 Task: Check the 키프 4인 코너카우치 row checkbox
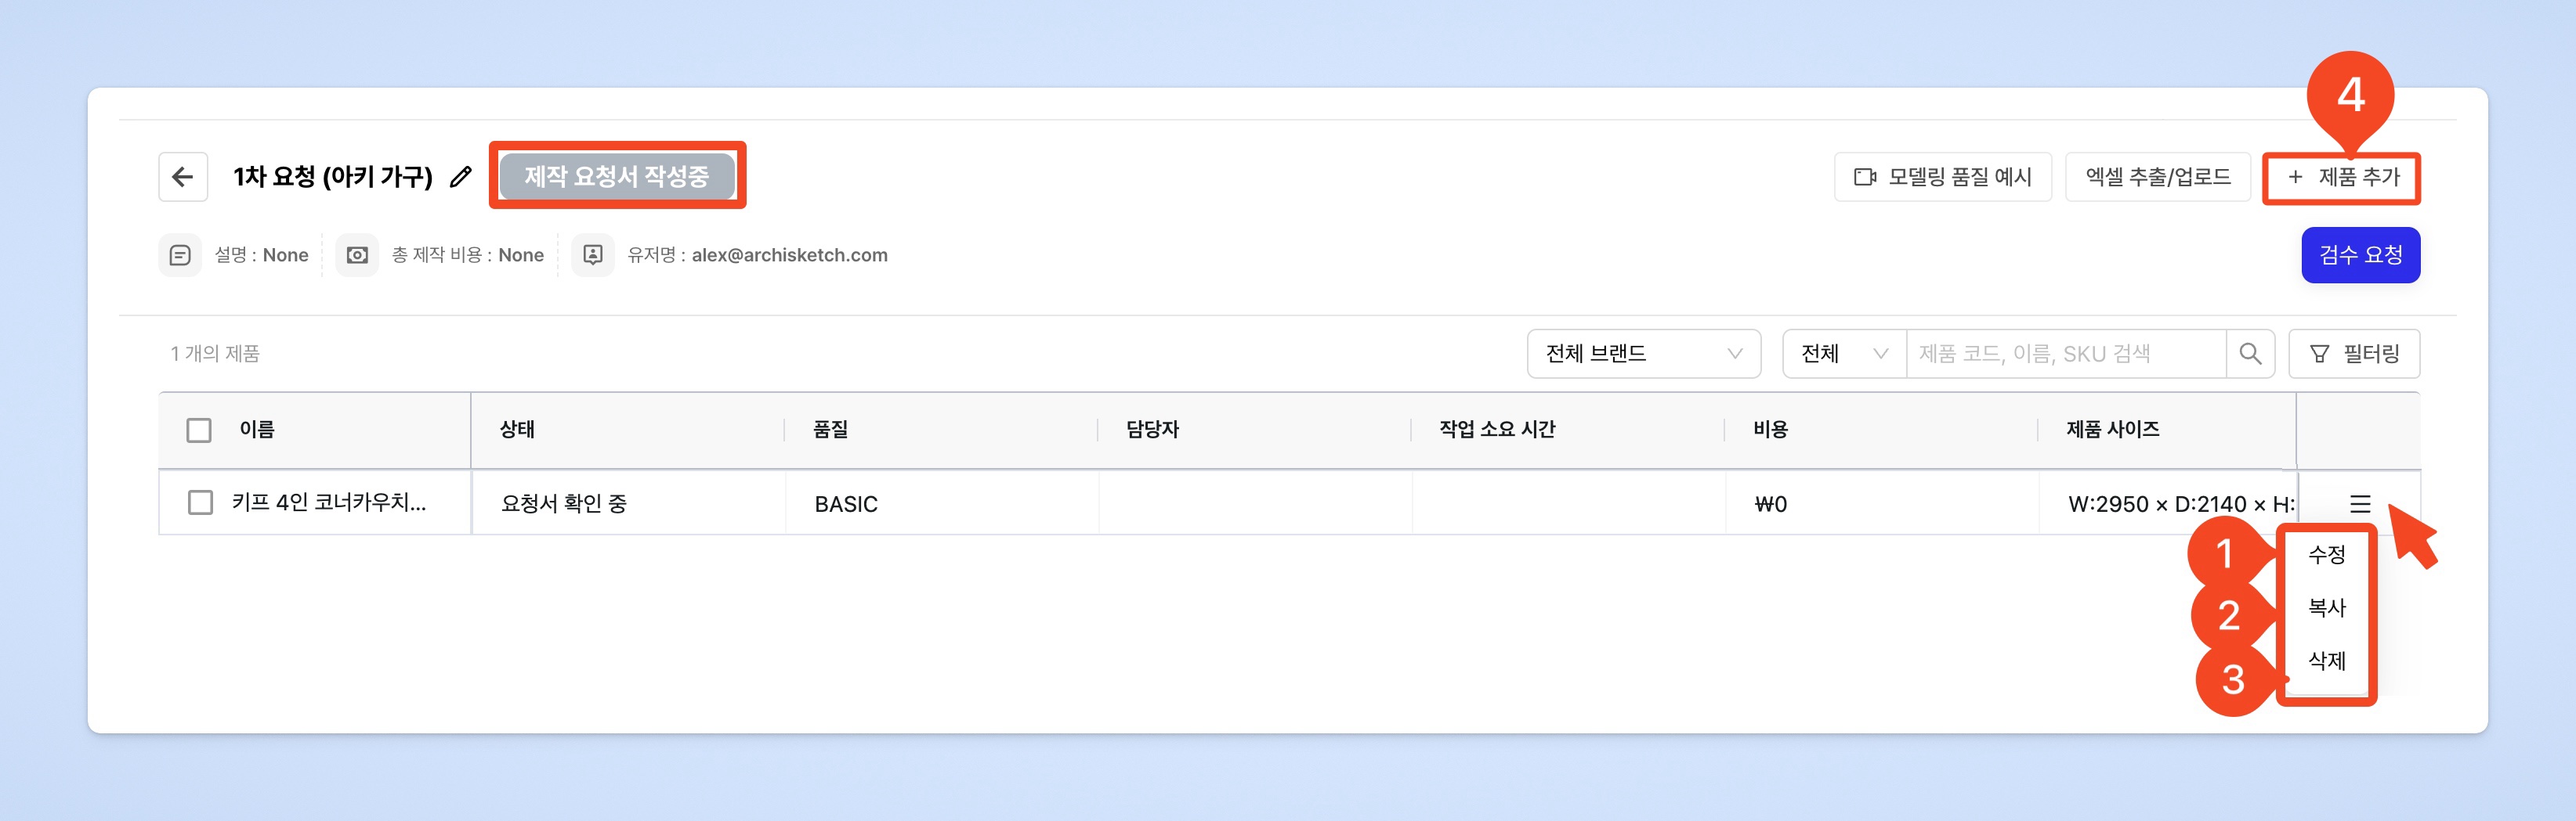pyautogui.click(x=200, y=502)
